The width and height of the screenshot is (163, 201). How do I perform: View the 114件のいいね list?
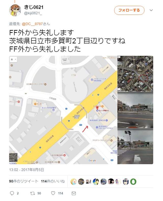point(53,181)
